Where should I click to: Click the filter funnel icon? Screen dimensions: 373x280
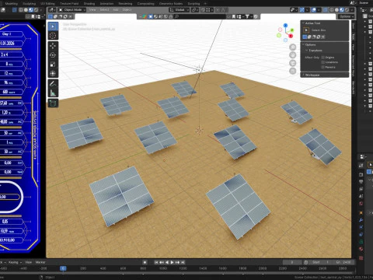(247, 16)
